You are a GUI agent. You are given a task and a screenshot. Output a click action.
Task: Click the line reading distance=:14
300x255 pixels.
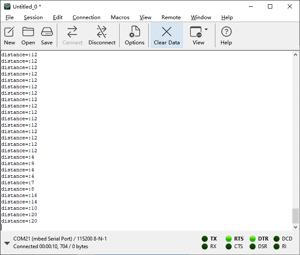click(19, 202)
